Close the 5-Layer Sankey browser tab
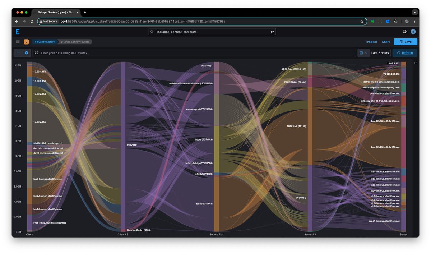Viewport: 431px width, 253px height. click(77, 12)
